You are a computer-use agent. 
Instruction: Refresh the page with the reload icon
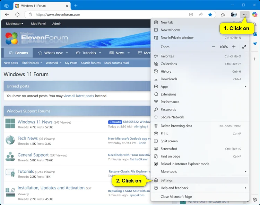(17, 15)
